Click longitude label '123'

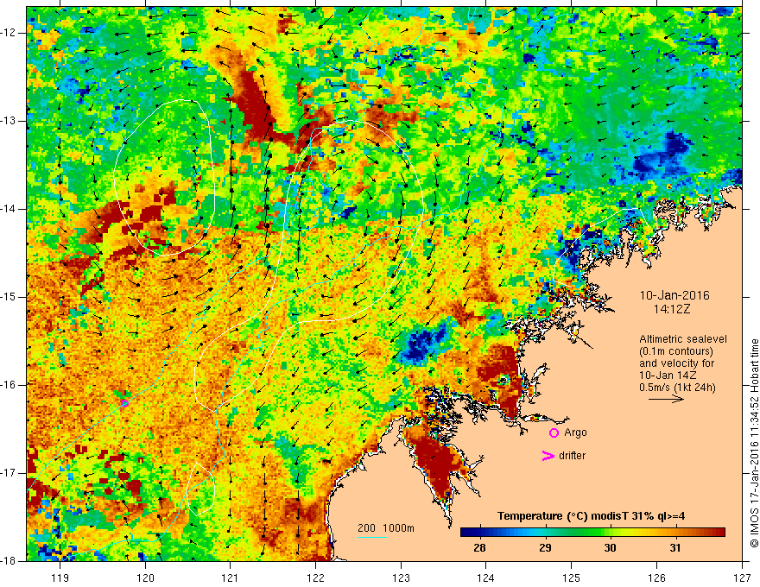[x=401, y=578]
